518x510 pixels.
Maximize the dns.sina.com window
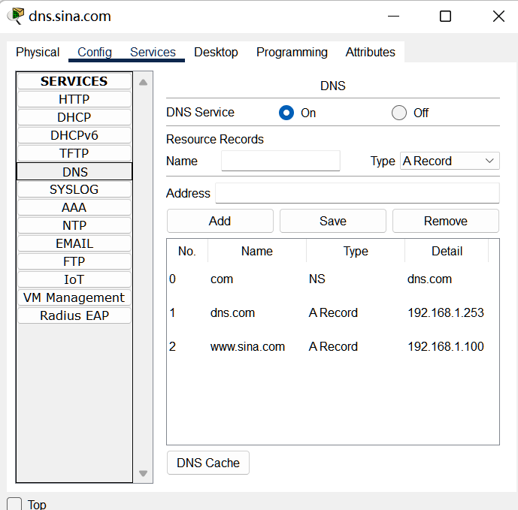point(445,16)
